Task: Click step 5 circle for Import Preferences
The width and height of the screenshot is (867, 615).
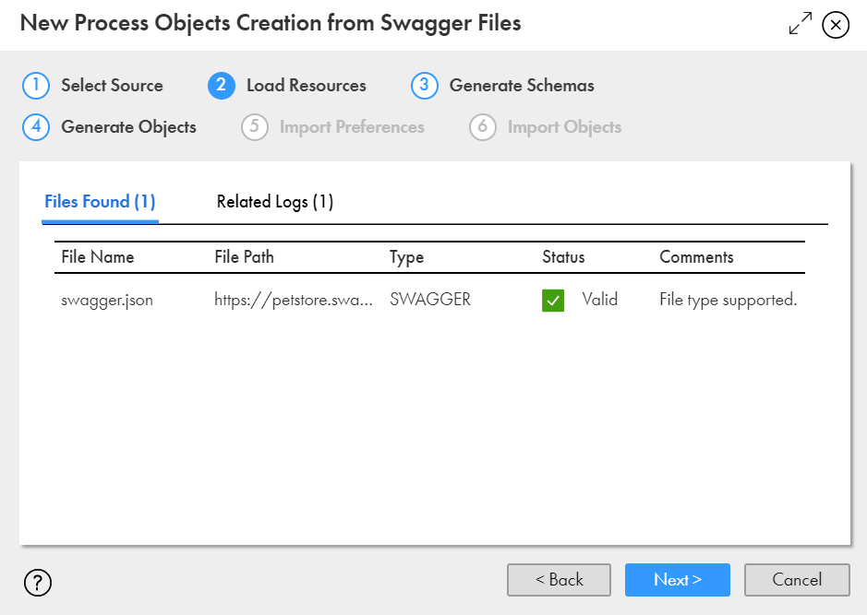Action: coord(254,127)
